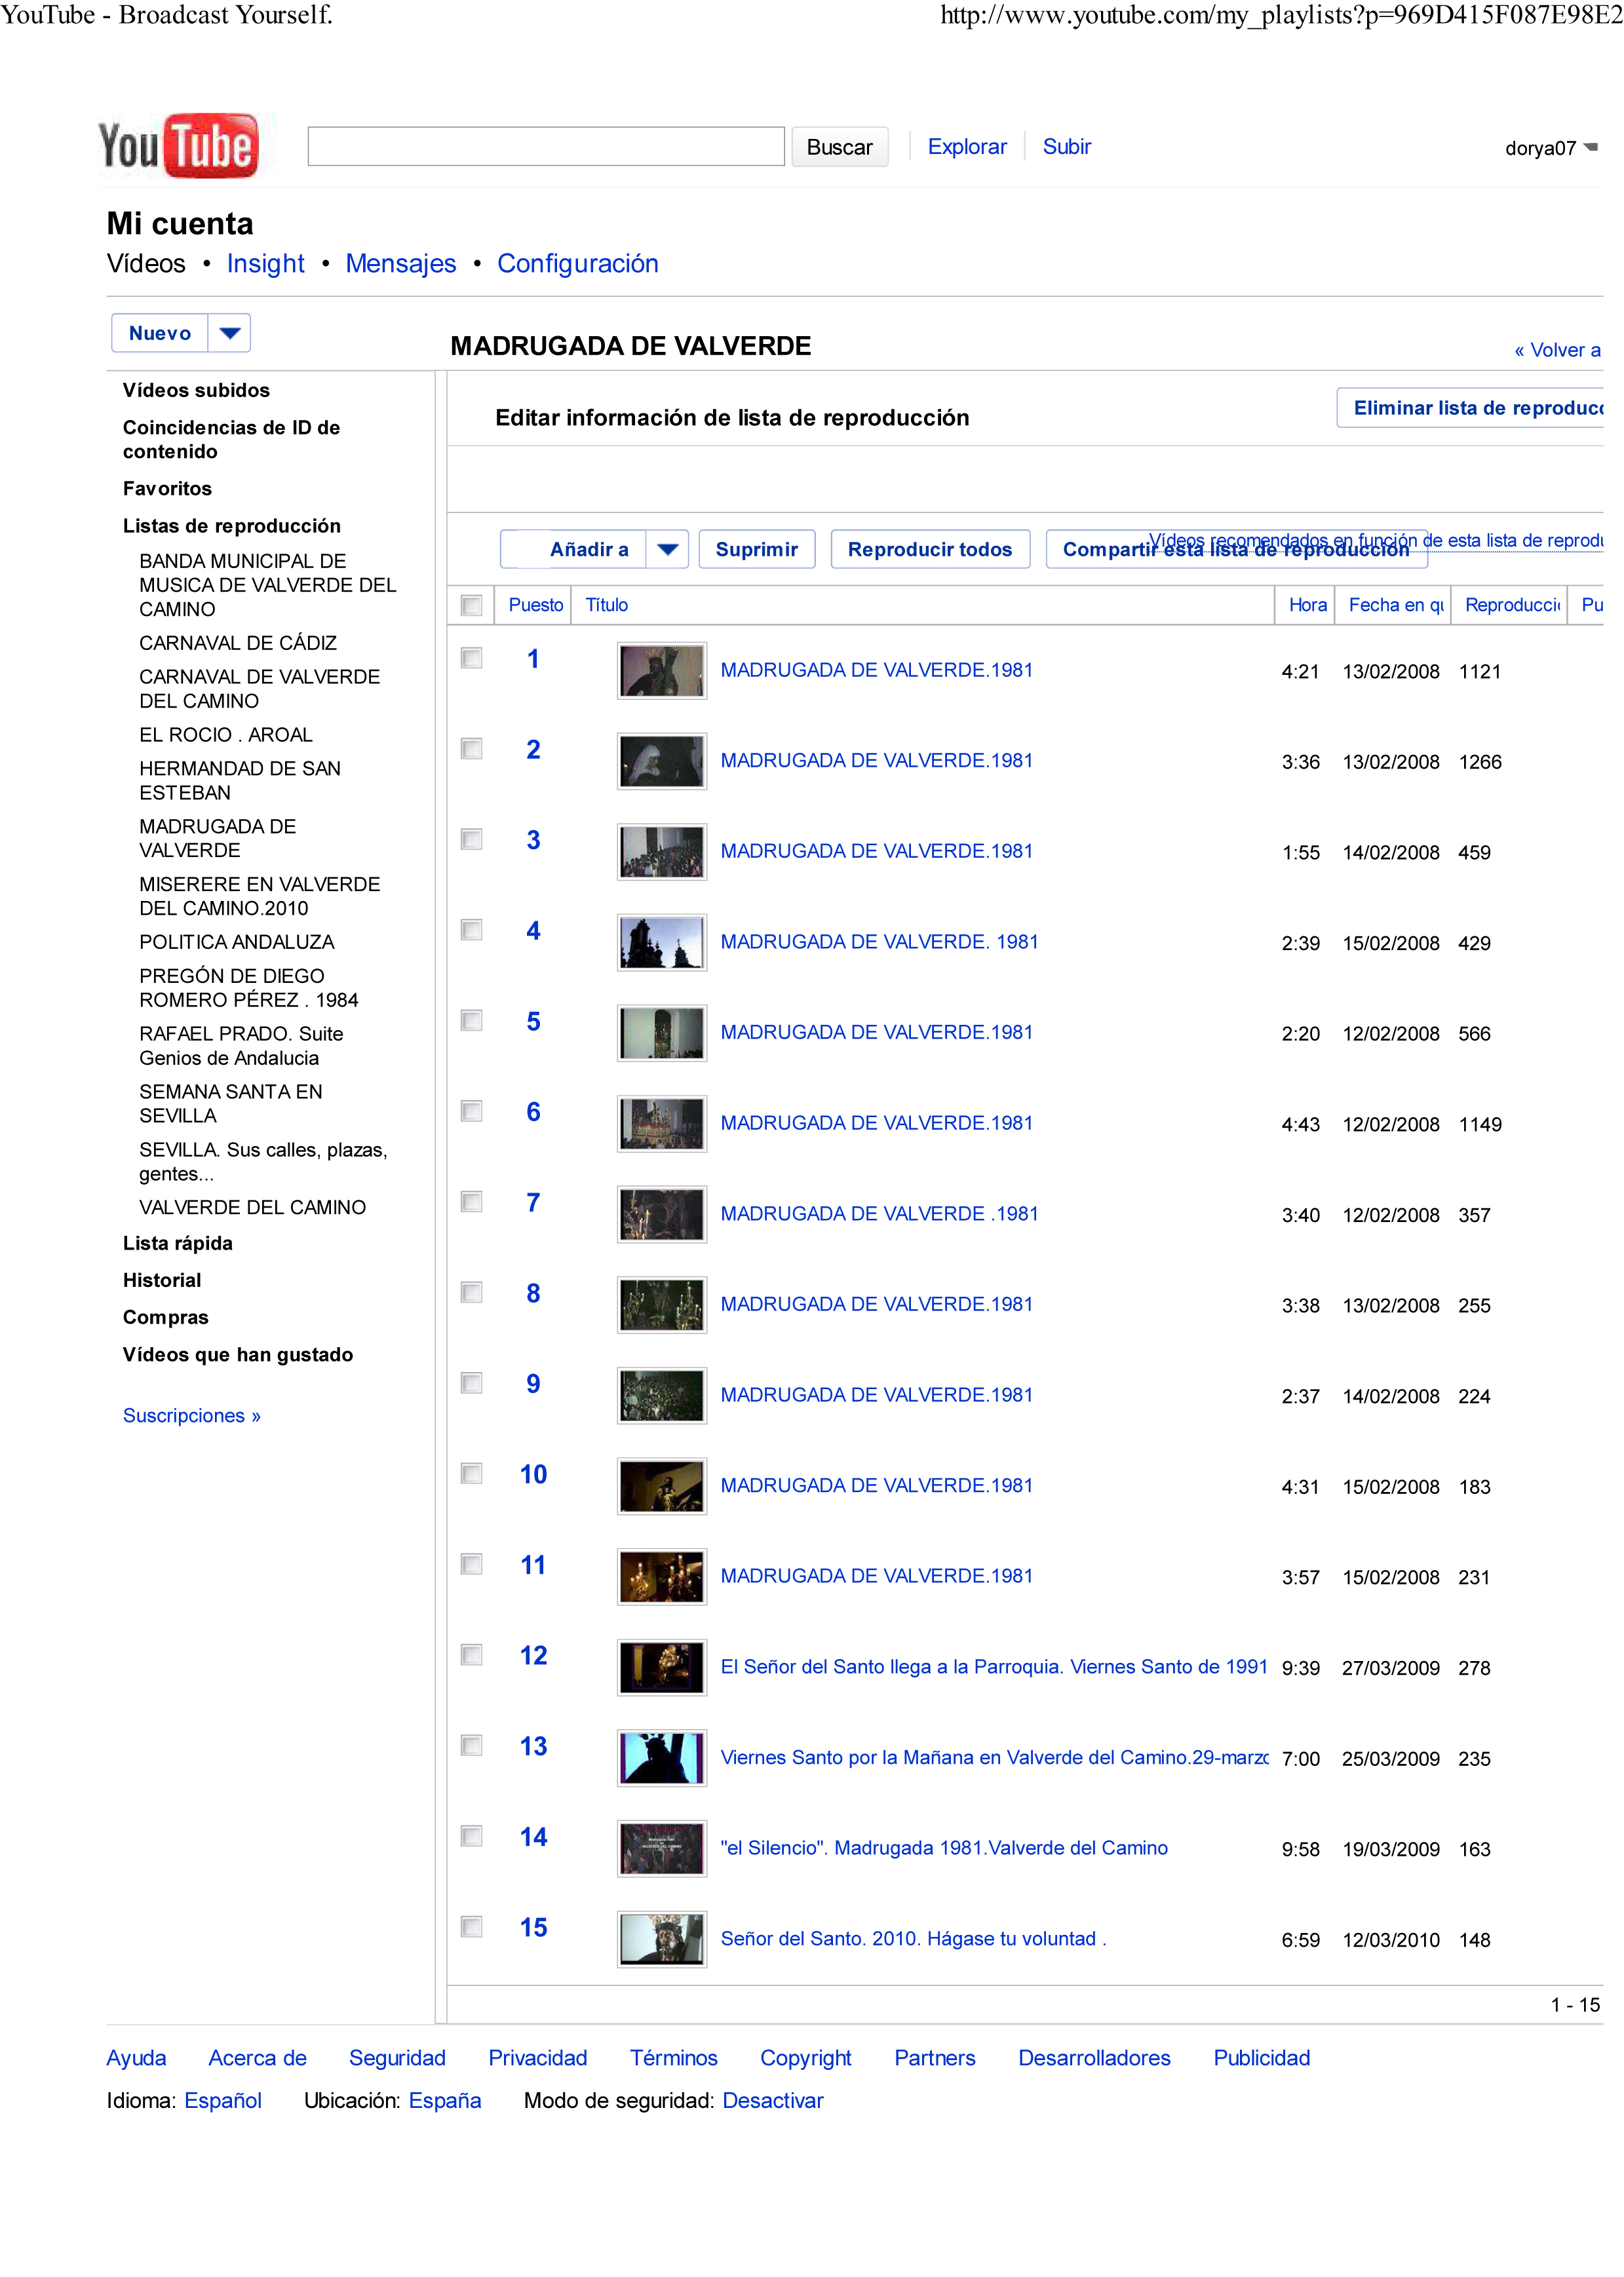Open thumbnail of video number 4
The width and height of the screenshot is (1624, 2277).
pos(661,943)
